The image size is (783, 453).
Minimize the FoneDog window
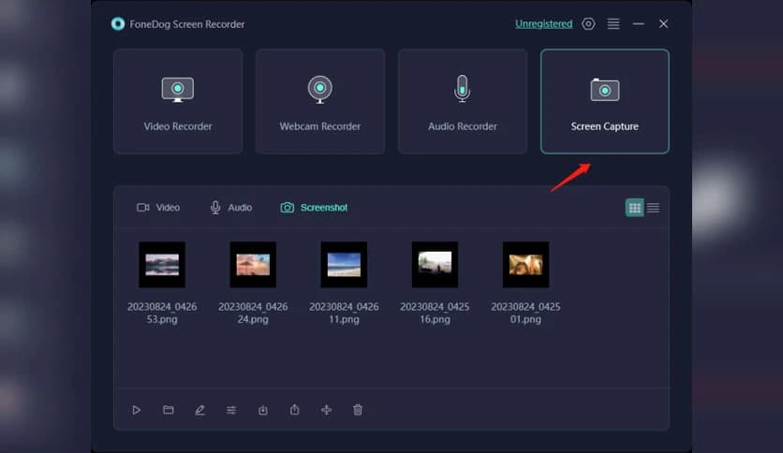[638, 24]
